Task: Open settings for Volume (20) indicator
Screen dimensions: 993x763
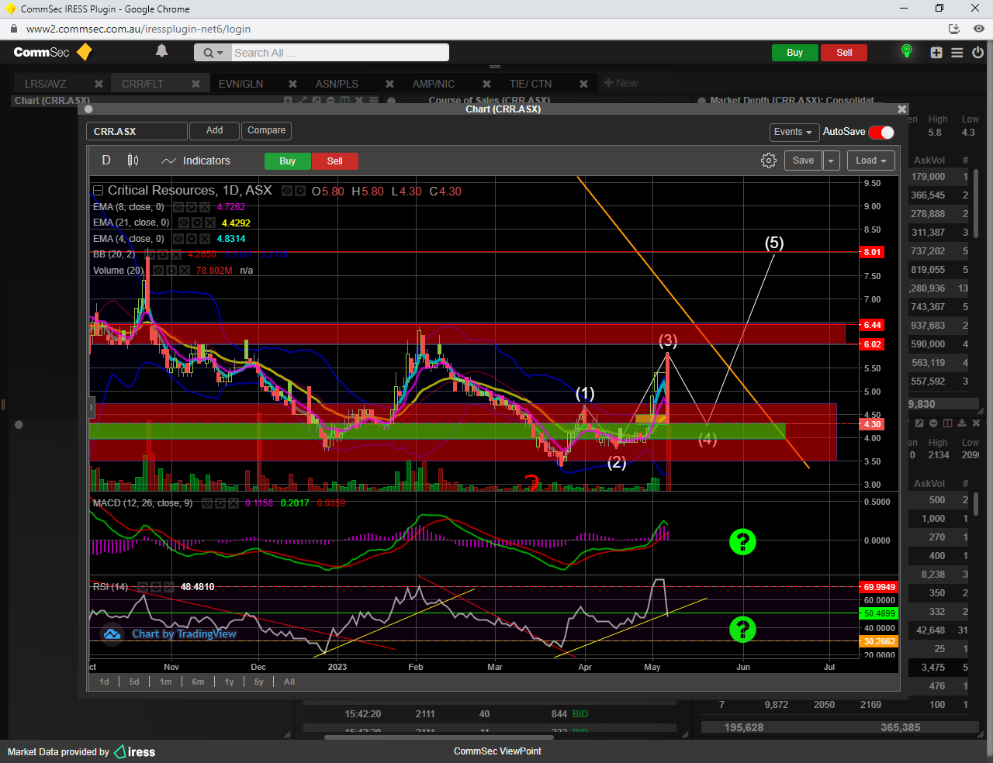Action: pos(171,271)
